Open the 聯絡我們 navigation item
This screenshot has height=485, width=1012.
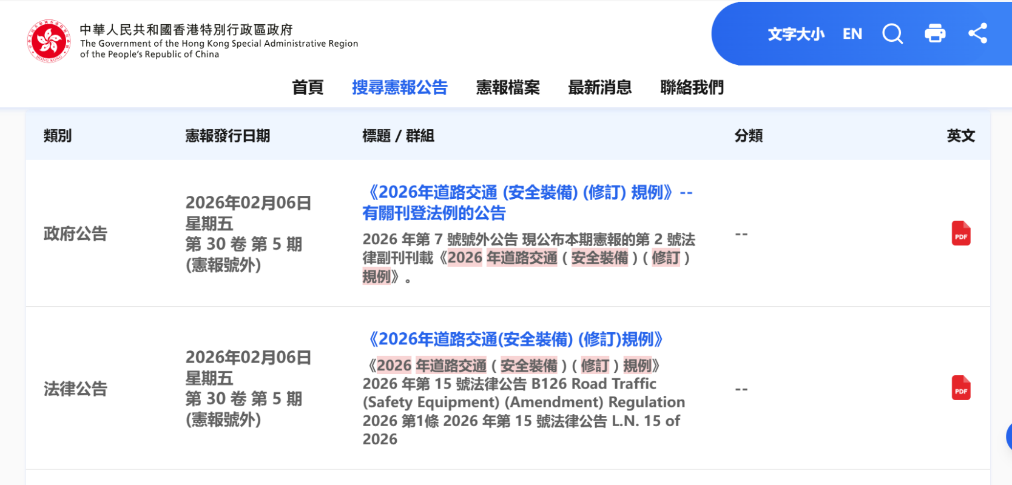point(692,87)
